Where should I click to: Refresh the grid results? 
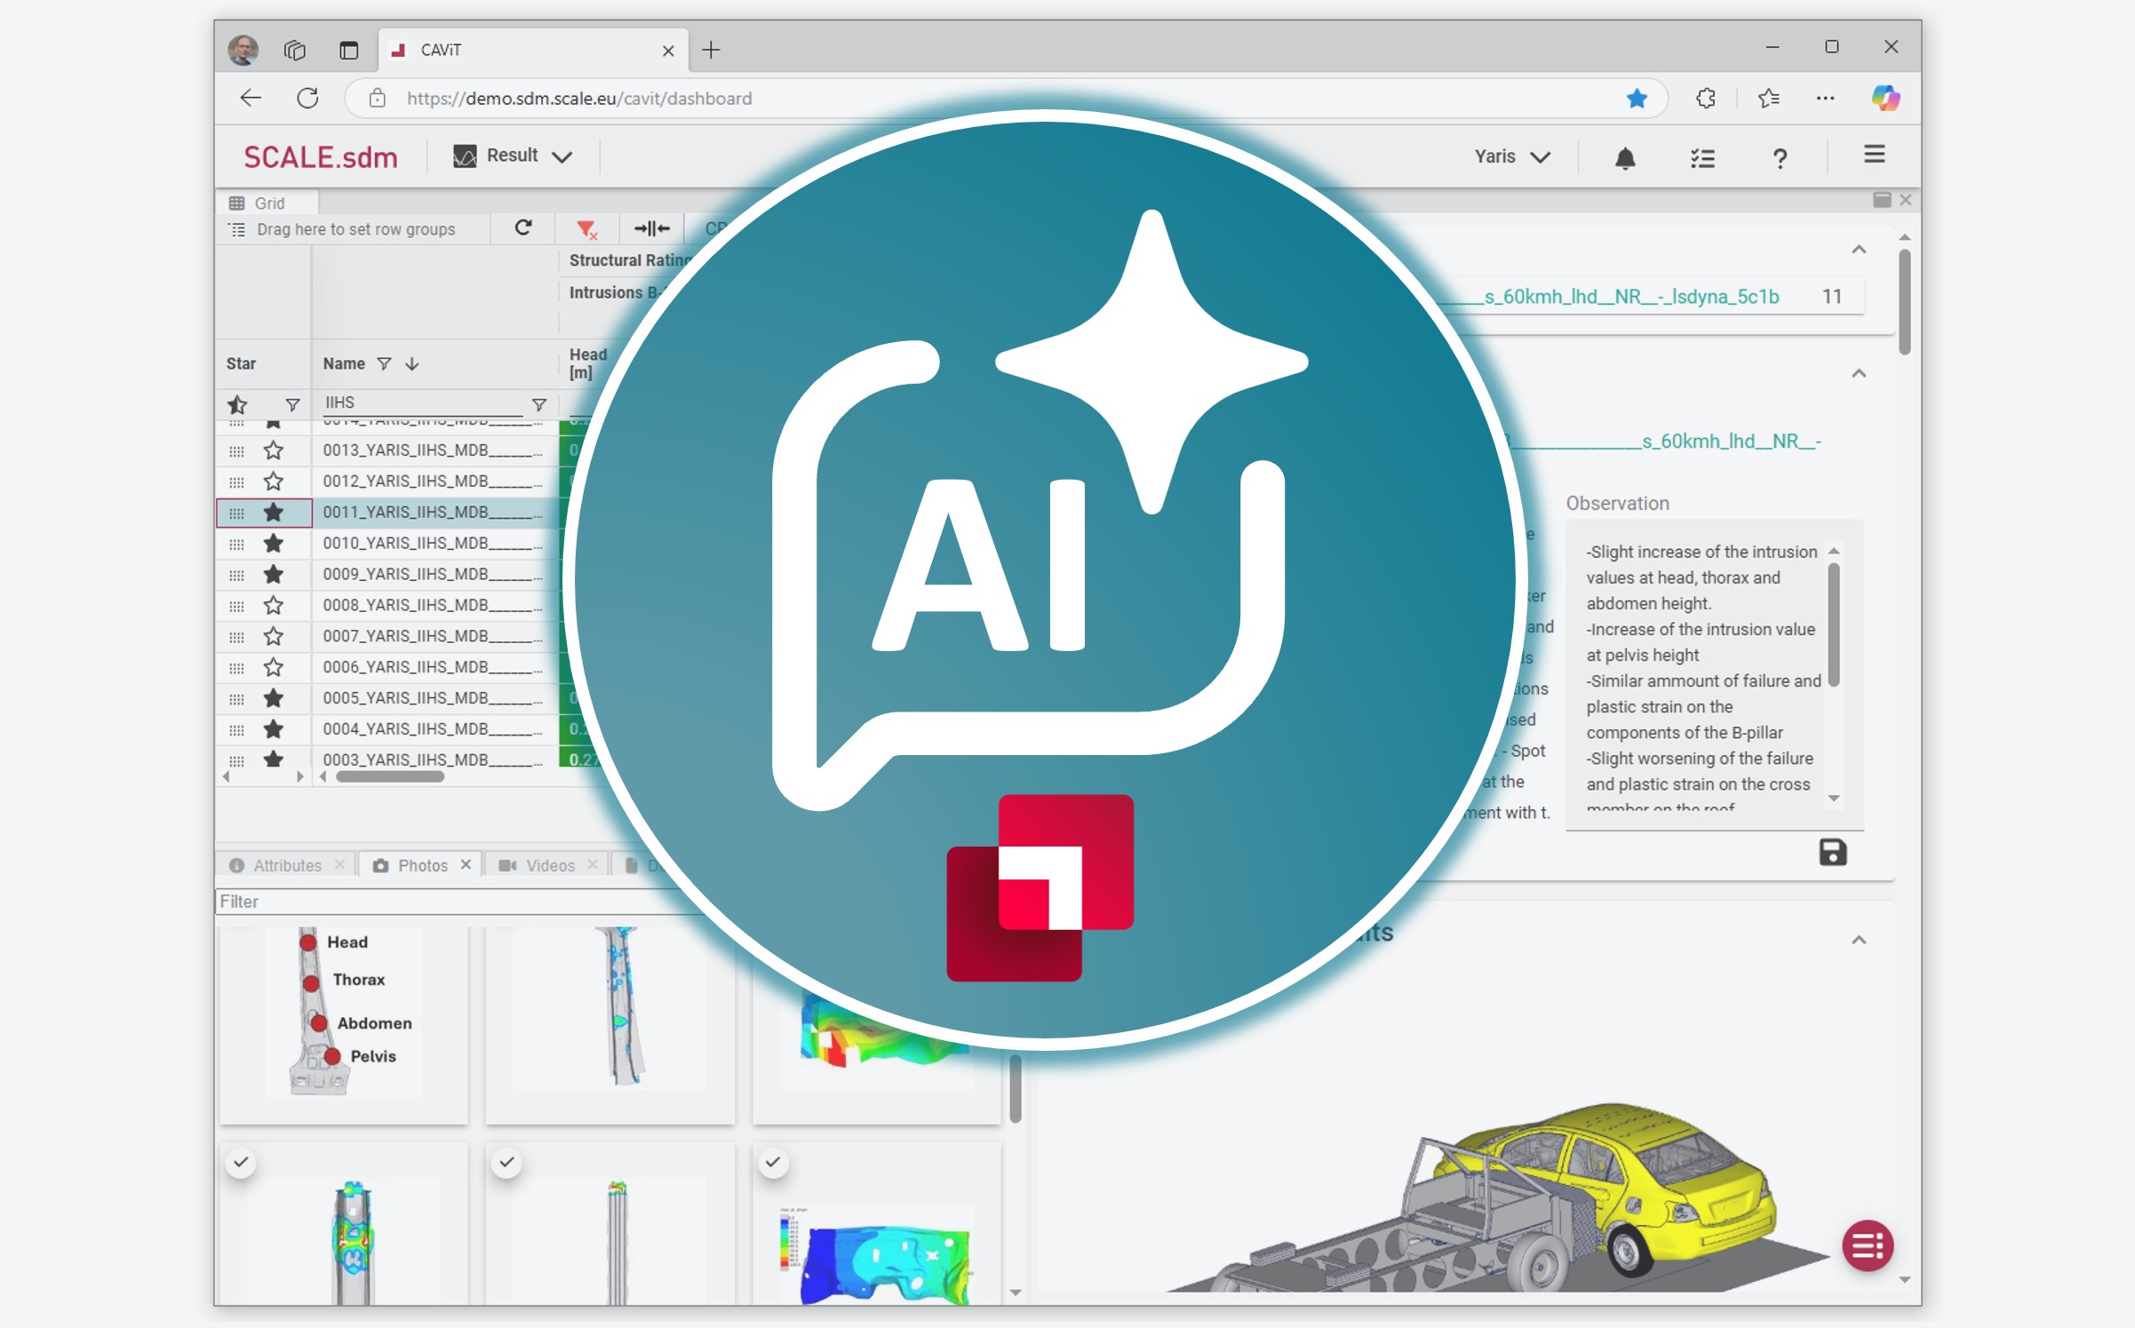tap(523, 228)
